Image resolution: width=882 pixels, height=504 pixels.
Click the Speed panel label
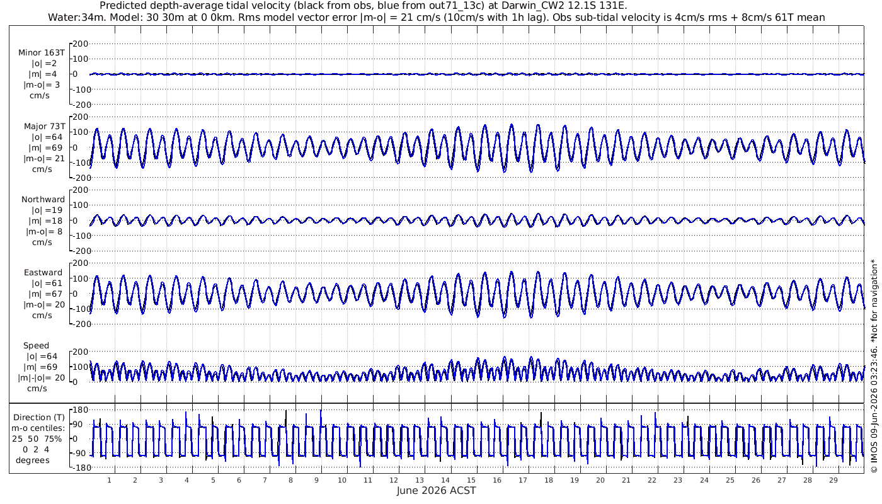pyautogui.click(x=37, y=345)
